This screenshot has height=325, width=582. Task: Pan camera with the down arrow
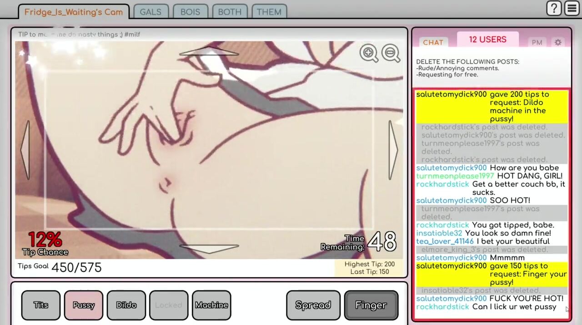click(x=209, y=249)
